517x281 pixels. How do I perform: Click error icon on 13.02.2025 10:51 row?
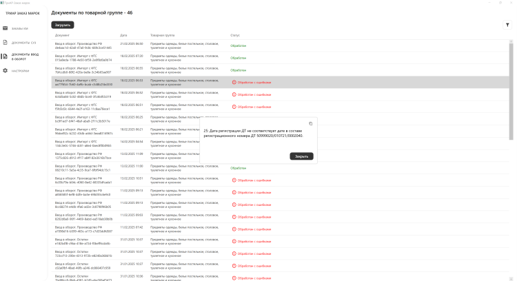pos(233,180)
